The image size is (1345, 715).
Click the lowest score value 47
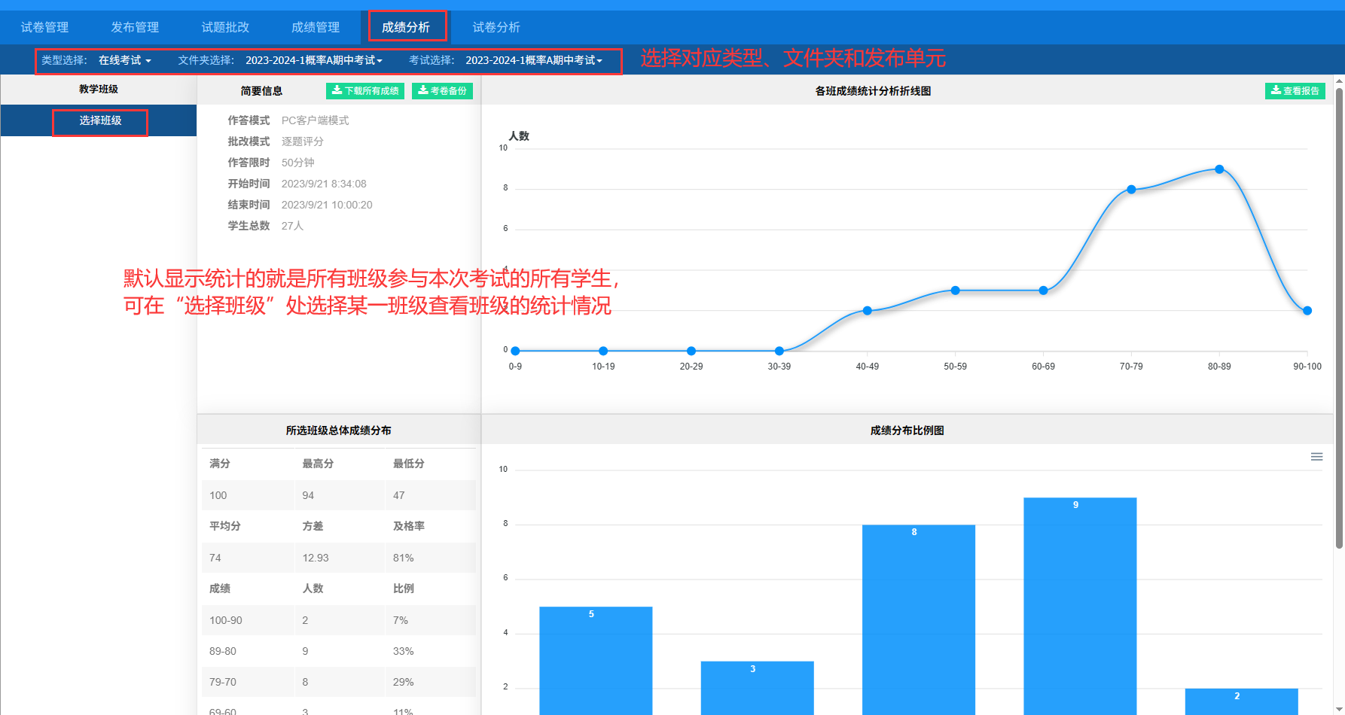click(399, 495)
